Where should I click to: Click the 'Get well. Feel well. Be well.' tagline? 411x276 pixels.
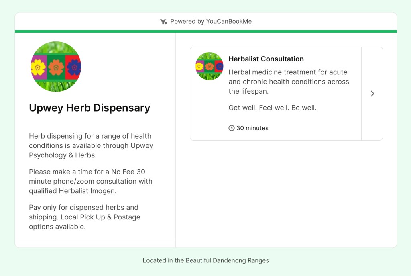click(x=273, y=108)
